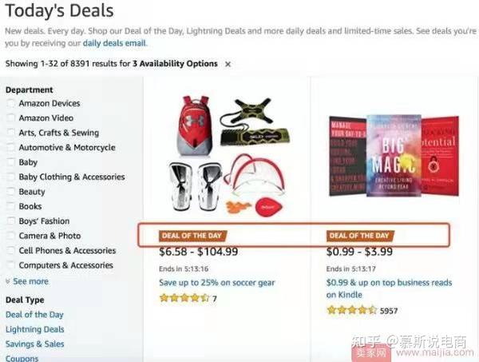The image size is (479, 362).
Task: Open Save up to 25% on soccer gear
Action: coord(216,283)
